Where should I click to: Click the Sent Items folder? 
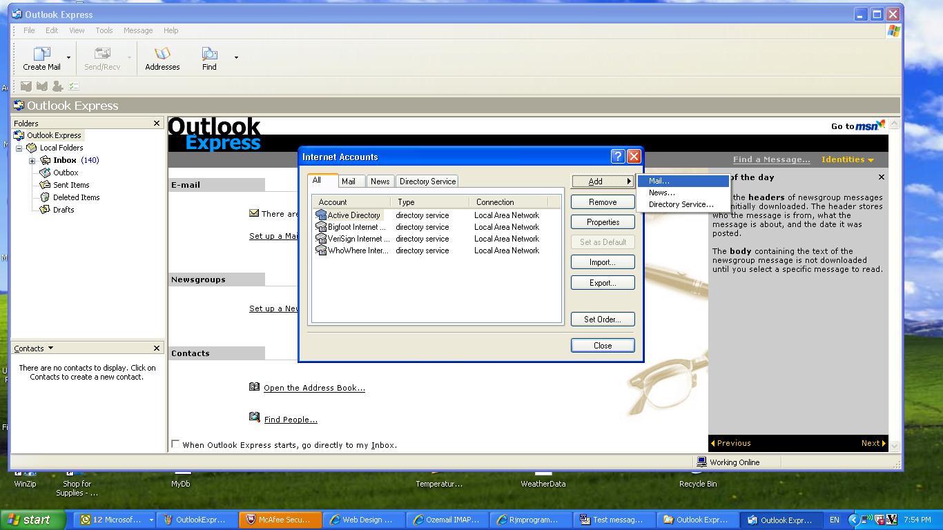click(70, 185)
